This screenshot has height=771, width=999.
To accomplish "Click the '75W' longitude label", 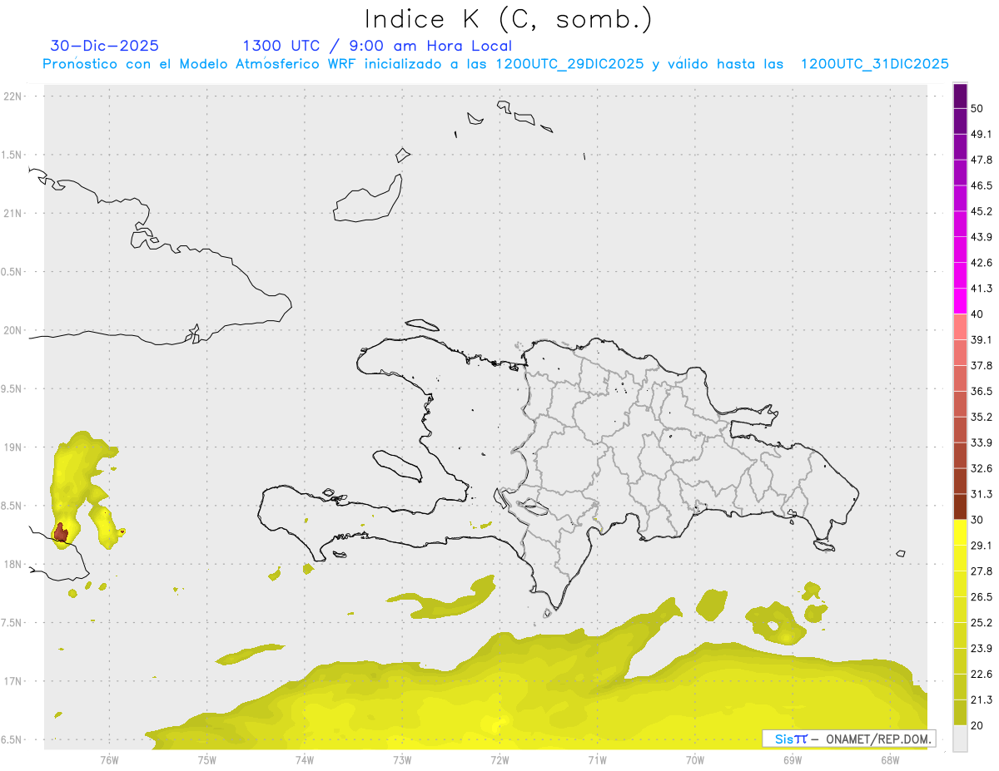I will [207, 759].
